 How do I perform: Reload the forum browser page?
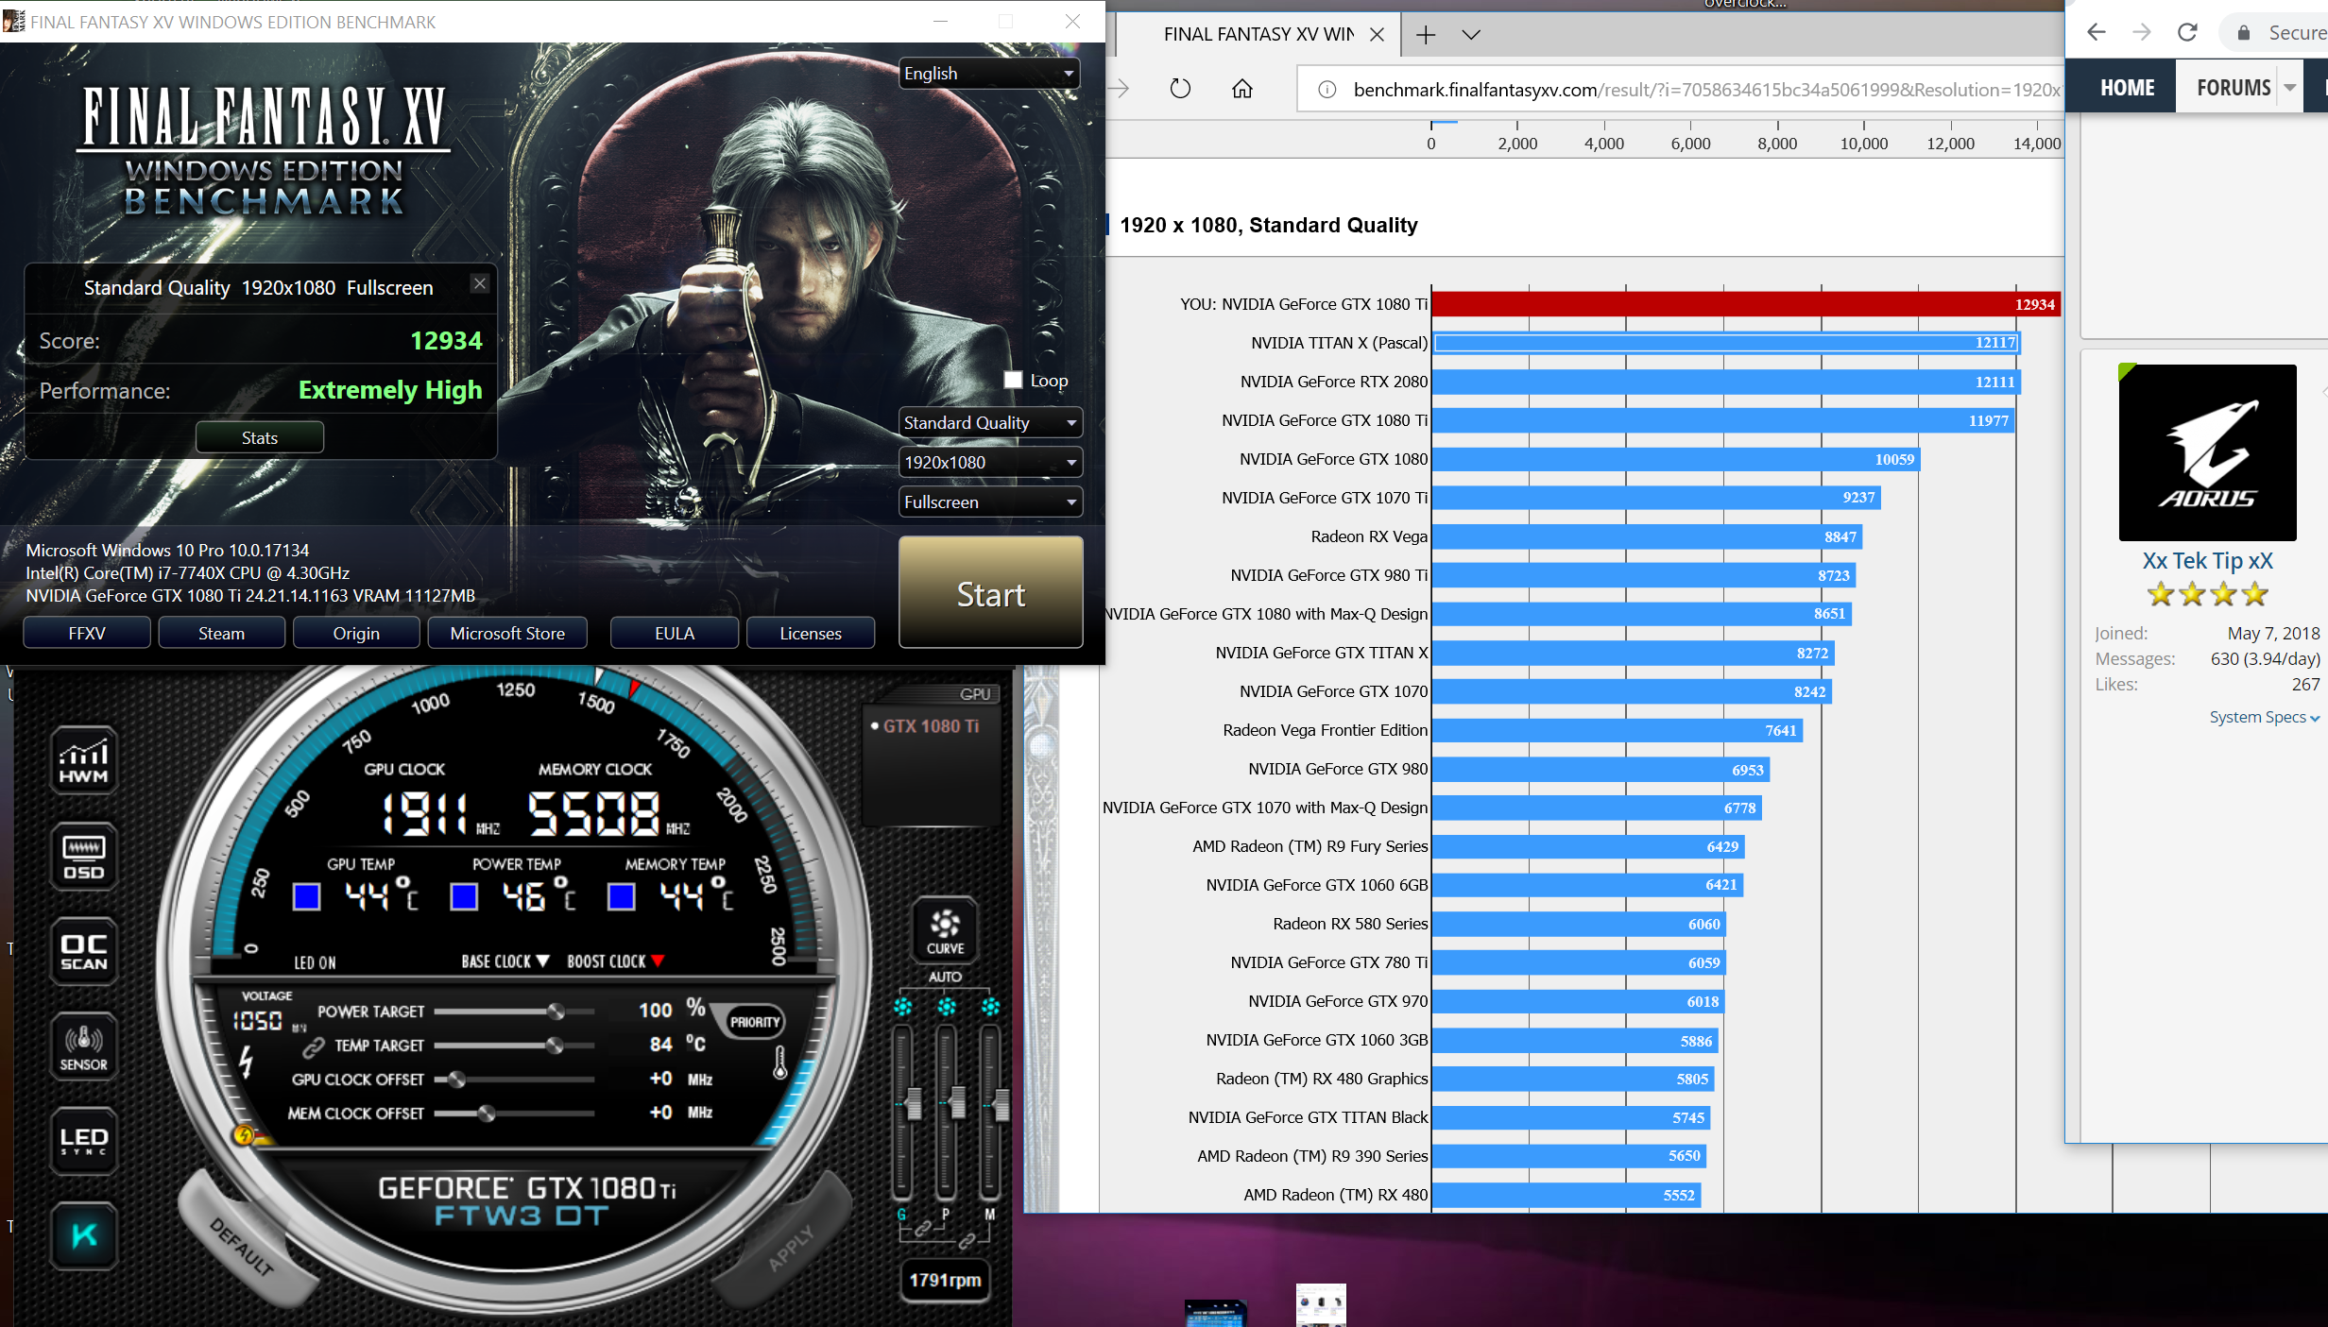(2187, 32)
